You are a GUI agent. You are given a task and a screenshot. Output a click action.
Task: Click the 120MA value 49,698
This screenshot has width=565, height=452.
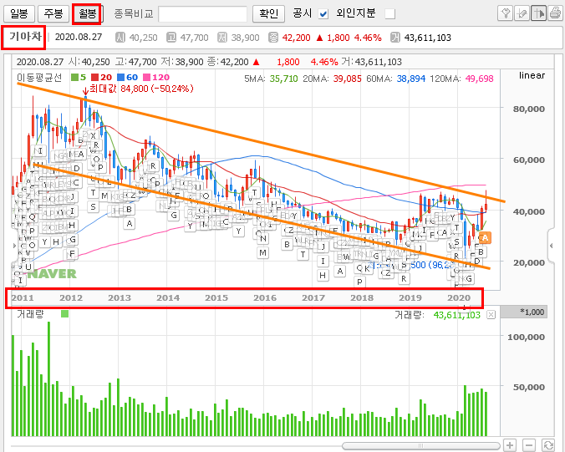479,79
